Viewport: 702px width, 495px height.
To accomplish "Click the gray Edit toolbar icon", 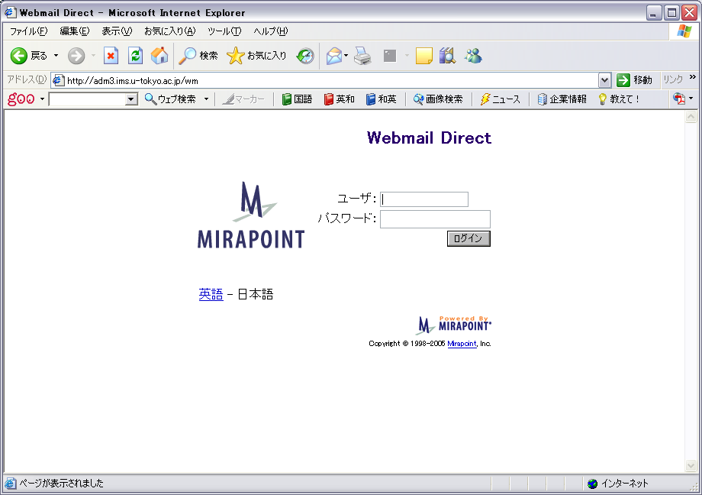I will point(390,56).
